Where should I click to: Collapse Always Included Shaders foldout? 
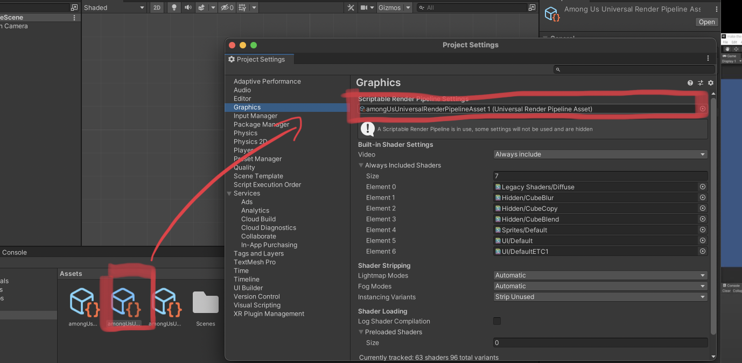[x=361, y=165]
